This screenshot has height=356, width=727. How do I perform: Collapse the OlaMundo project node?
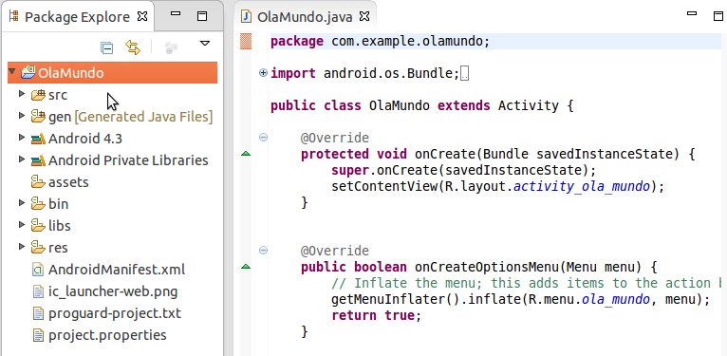tap(12, 72)
